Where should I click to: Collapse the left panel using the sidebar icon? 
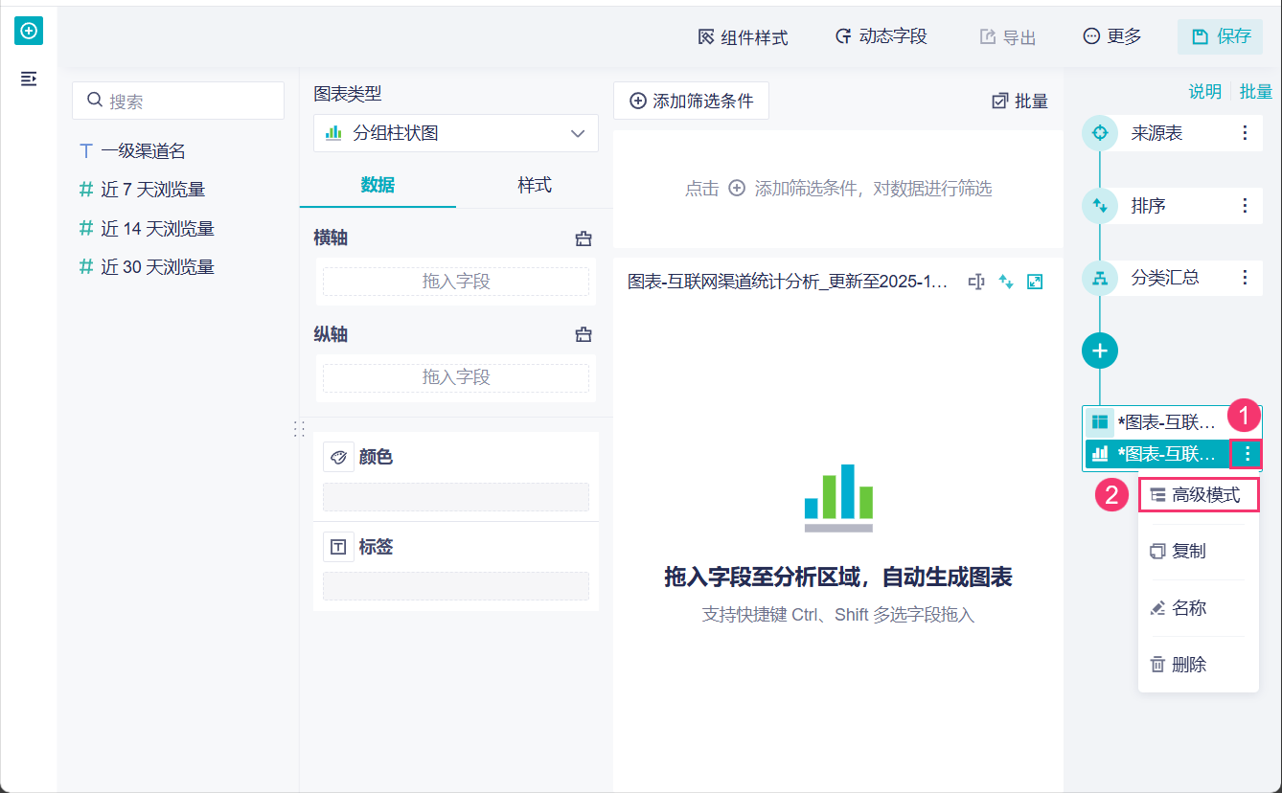29,79
